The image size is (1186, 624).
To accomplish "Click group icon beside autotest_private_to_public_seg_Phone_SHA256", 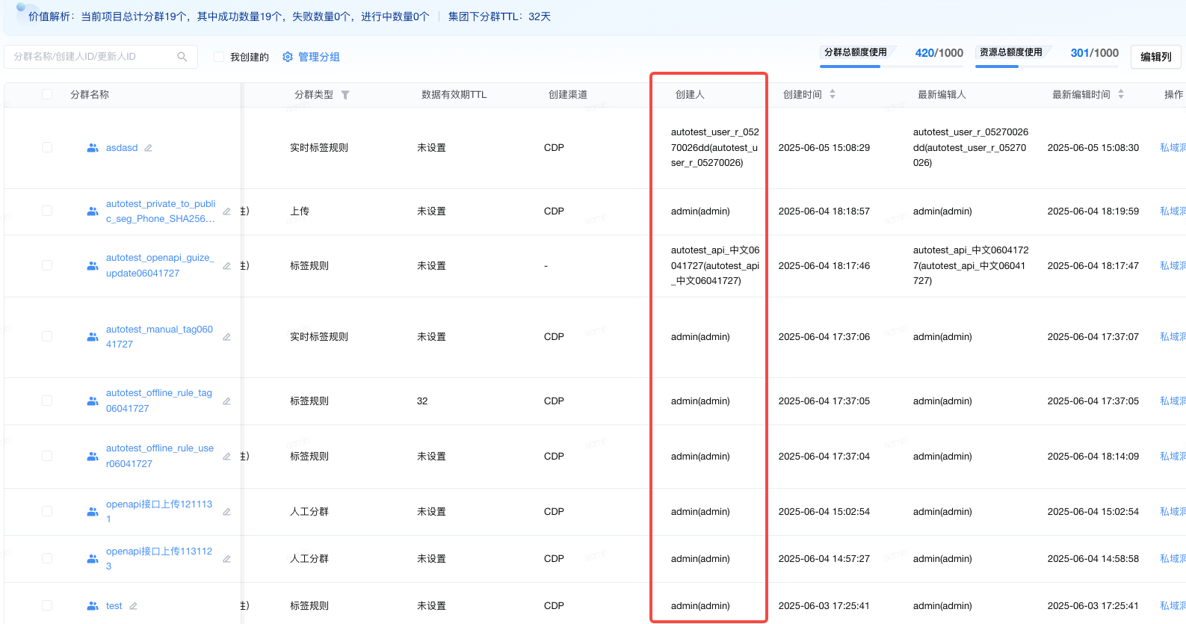I will click(x=93, y=211).
